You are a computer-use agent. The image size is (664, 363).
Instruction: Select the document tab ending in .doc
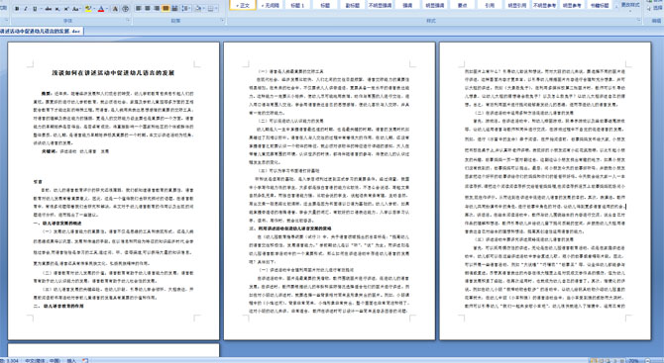(x=41, y=31)
